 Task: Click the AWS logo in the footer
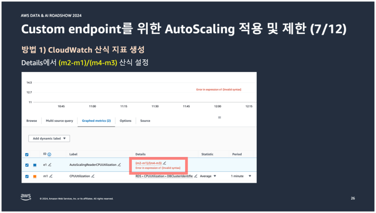(x=25, y=197)
